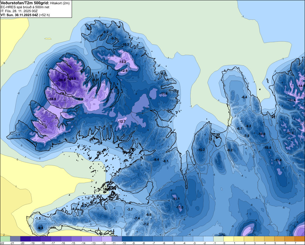This screenshot has width=305, height=245.
Task: Click the -9.9 temperature label
Action: coord(40,228)
